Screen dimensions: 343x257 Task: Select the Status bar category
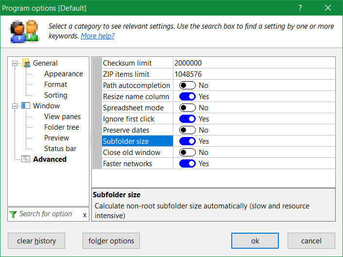point(60,149)
